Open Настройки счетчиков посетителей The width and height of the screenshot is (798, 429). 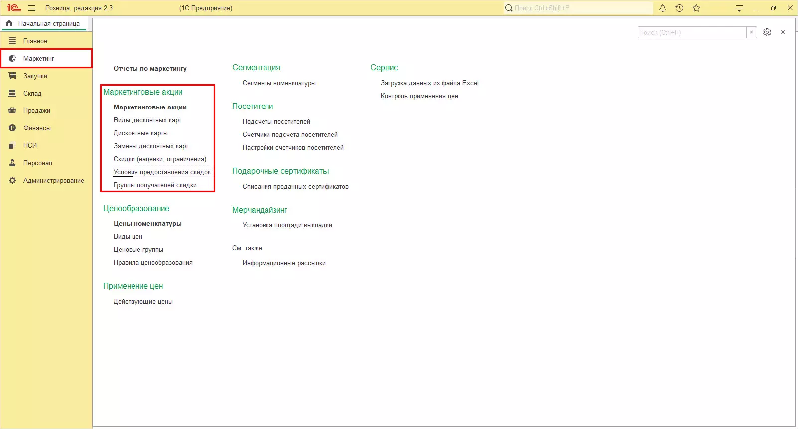[x=293, y=147]
